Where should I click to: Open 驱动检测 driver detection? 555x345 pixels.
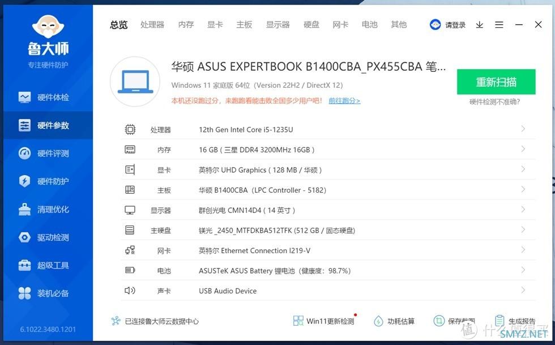(x=48, y=237)
